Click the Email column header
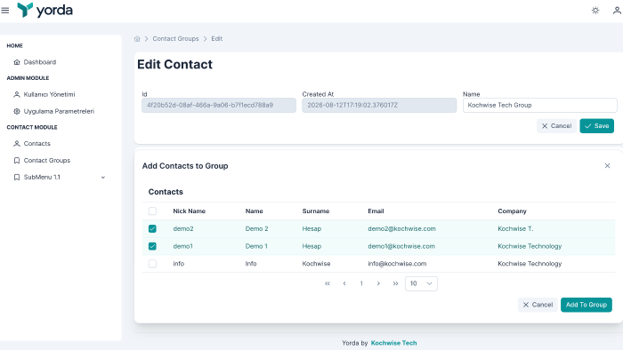623x350 pixels. pyautogui.click(x=376, y=211)
